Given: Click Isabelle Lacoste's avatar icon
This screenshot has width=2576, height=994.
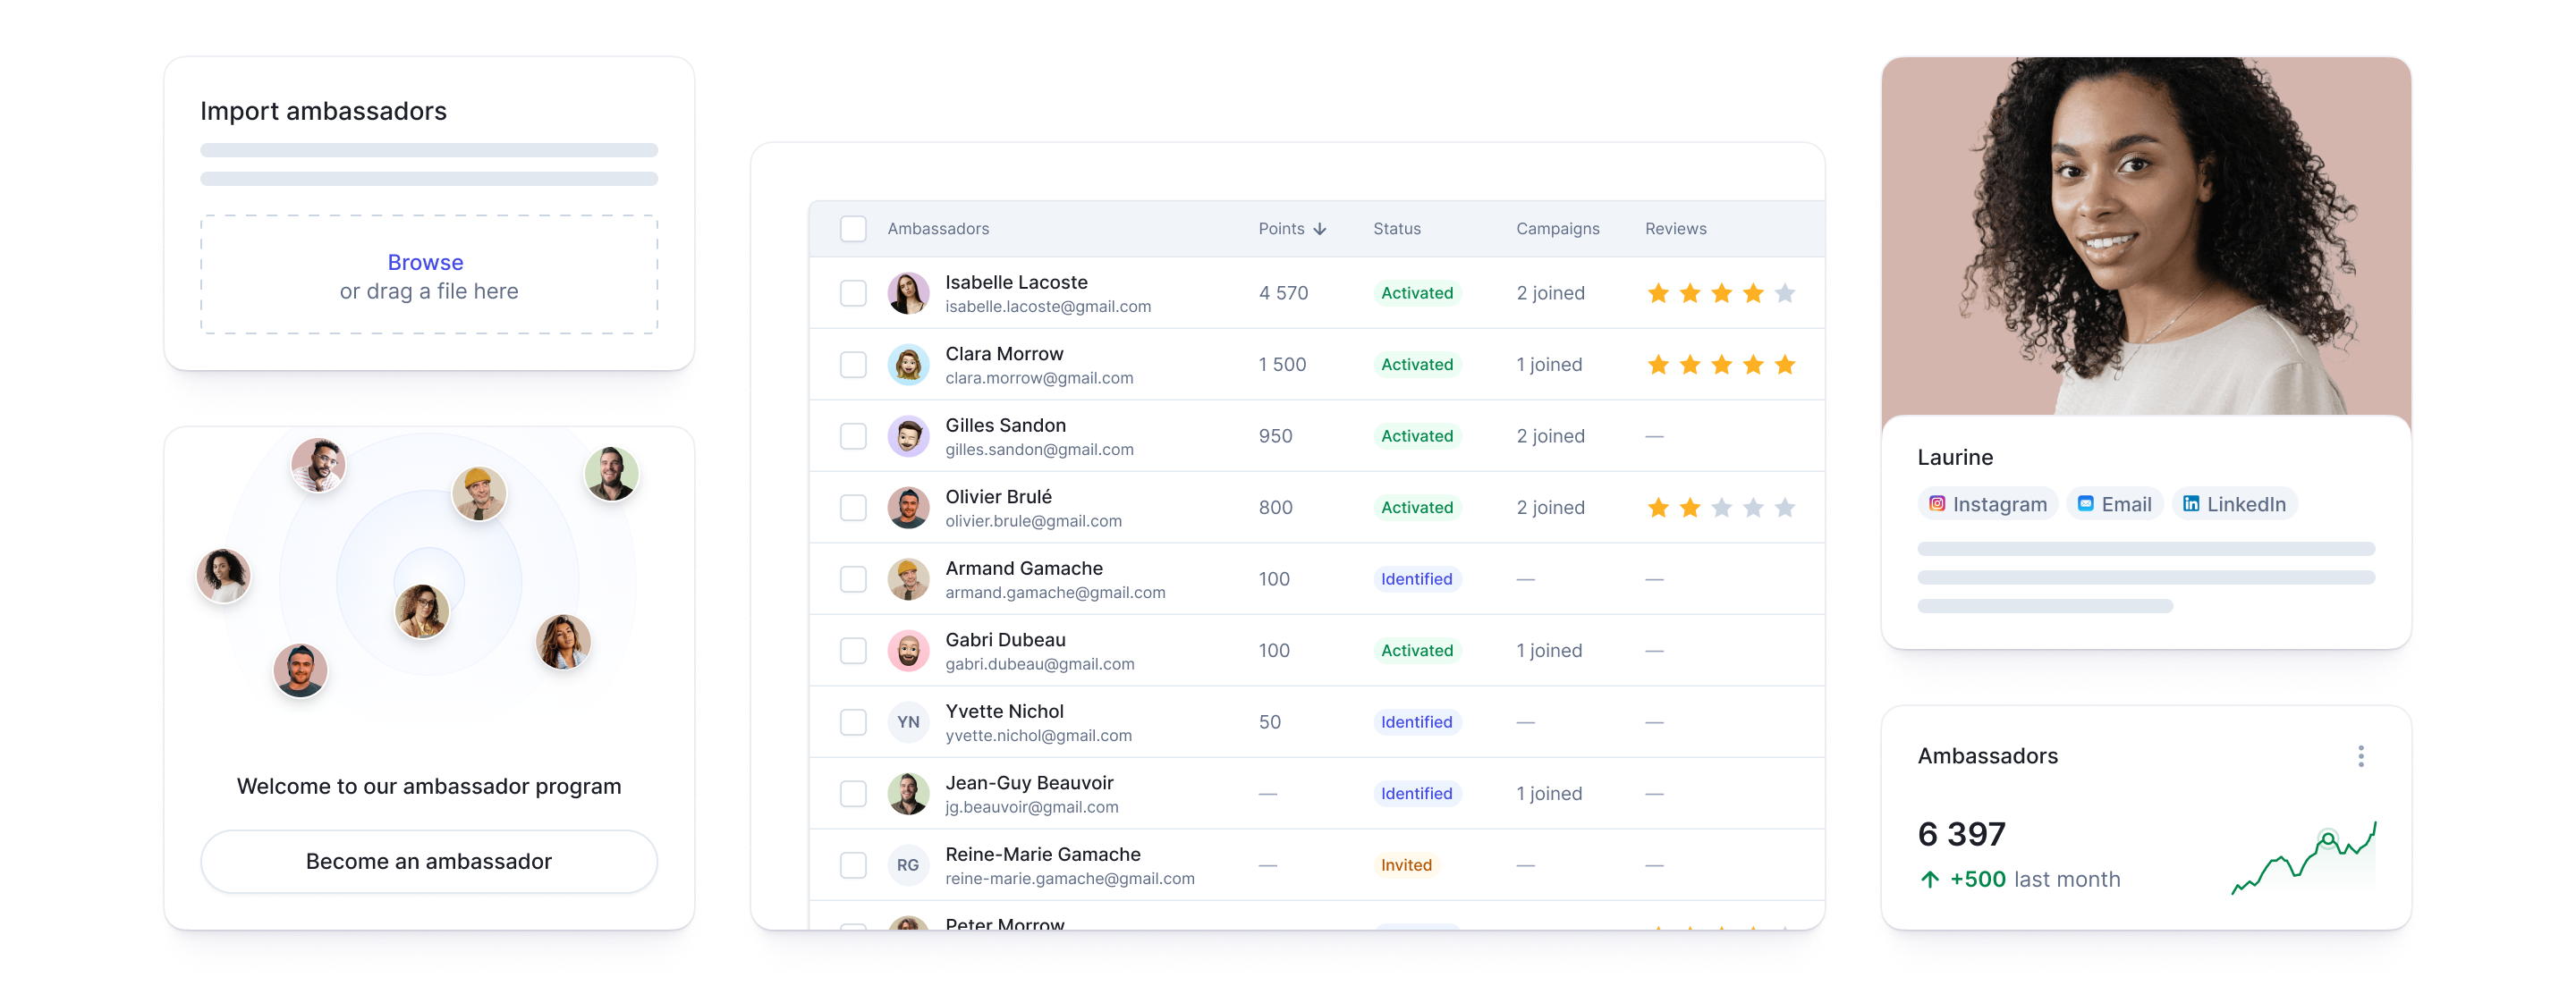Looking at the screenshot, I should [x=907, y=294].
